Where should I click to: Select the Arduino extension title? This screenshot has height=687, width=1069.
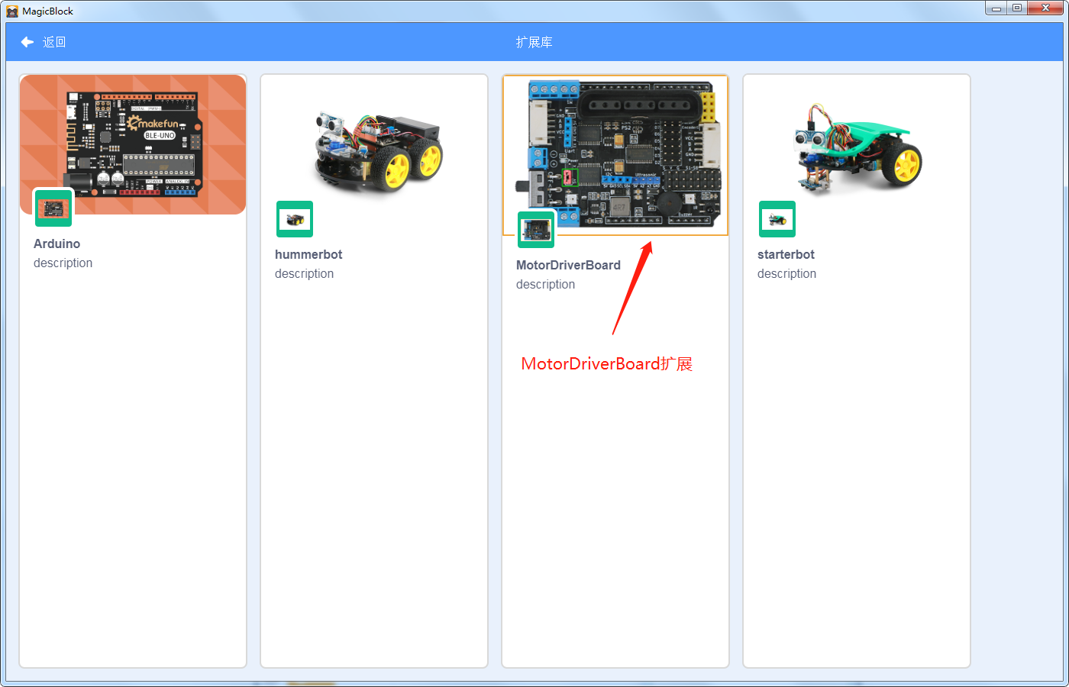coord(57,244)
